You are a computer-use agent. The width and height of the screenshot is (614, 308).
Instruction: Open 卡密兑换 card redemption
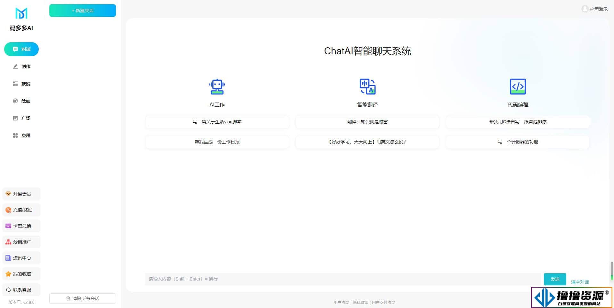[x=21, y=226]
